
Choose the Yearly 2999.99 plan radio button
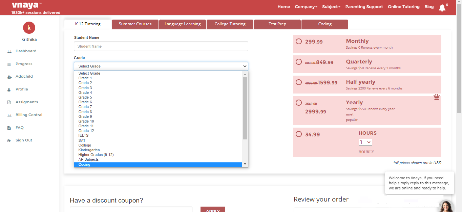(x=299, y=103)
